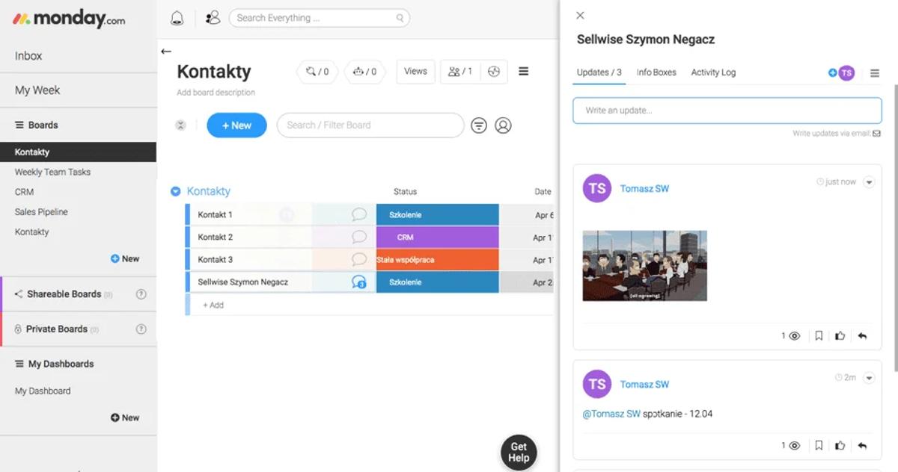Image resolution: width=898 pixels, height=472 pixels.
Task: Change Kontakt 1 Szkolenie status
Action: 438,214
